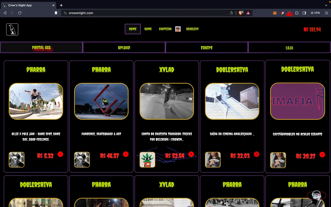This screenshot has height=207, width=331.
Task: Reload the page
Action: click(20, 13)
